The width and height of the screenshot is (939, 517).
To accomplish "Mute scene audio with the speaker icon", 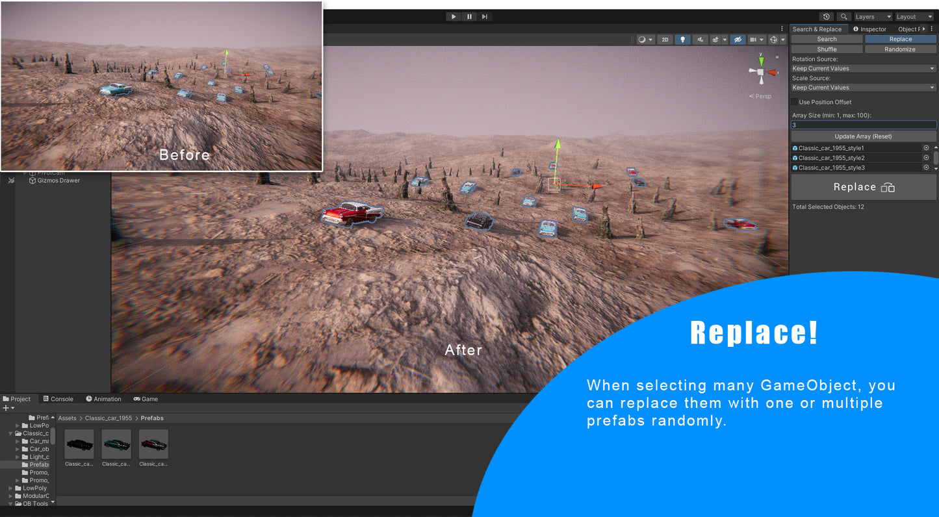I will 700,40.
